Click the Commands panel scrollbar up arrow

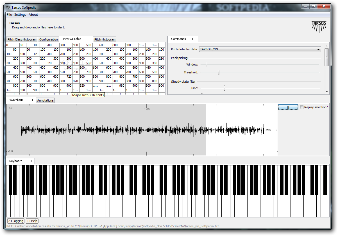326,46
